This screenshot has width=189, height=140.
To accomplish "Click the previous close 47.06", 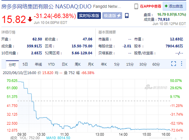I will click(87, 39).
